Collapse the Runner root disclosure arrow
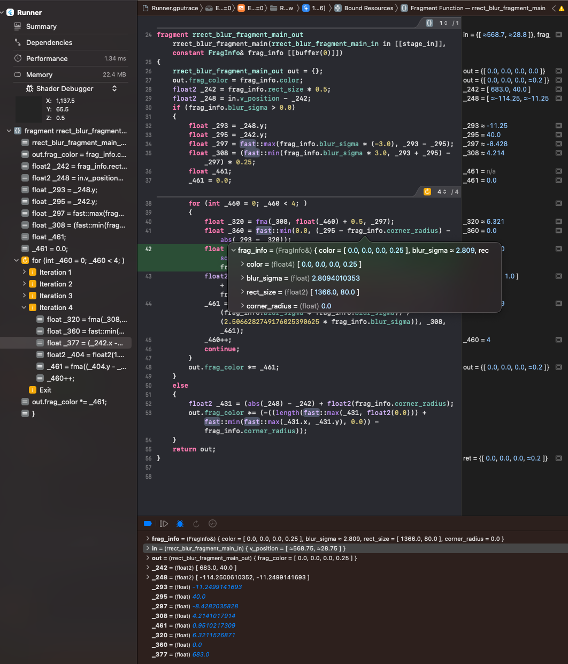Viewport: 568px width, 664px height. 3,12
